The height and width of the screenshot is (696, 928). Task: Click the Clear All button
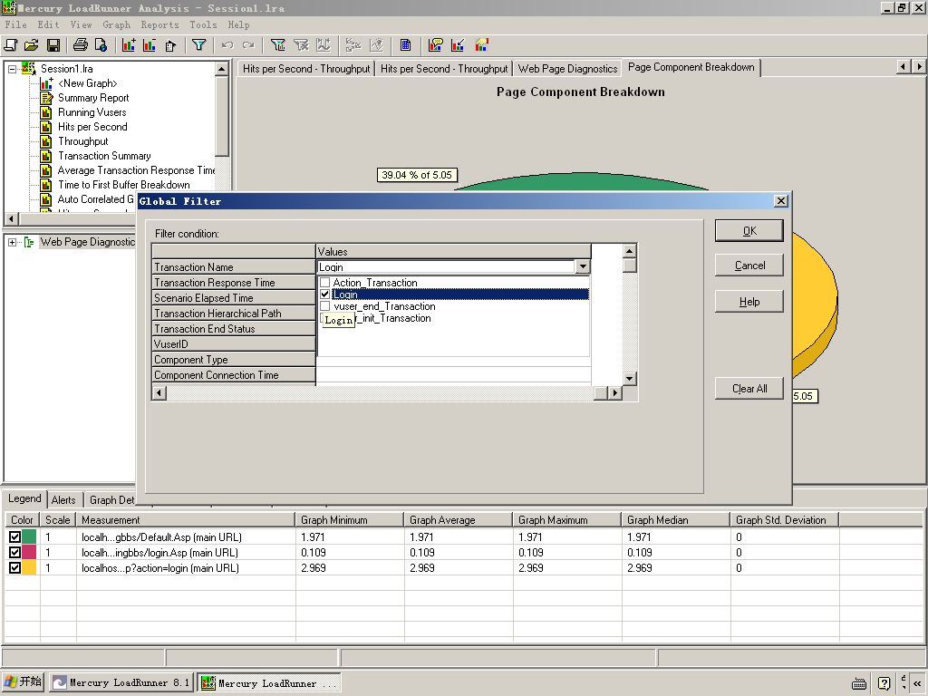749,389
